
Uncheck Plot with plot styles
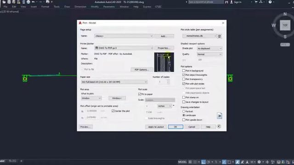point(184,83)
